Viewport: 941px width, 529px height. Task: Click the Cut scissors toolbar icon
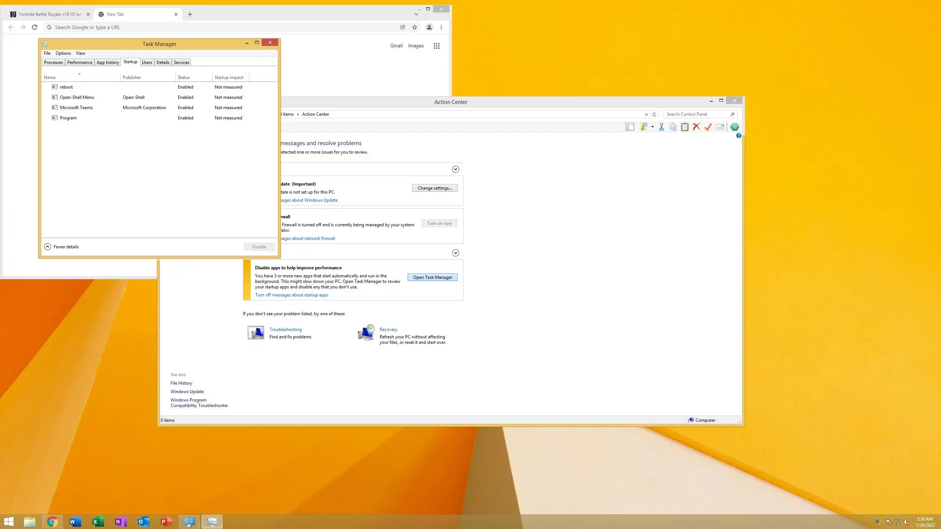coord(661,127)
